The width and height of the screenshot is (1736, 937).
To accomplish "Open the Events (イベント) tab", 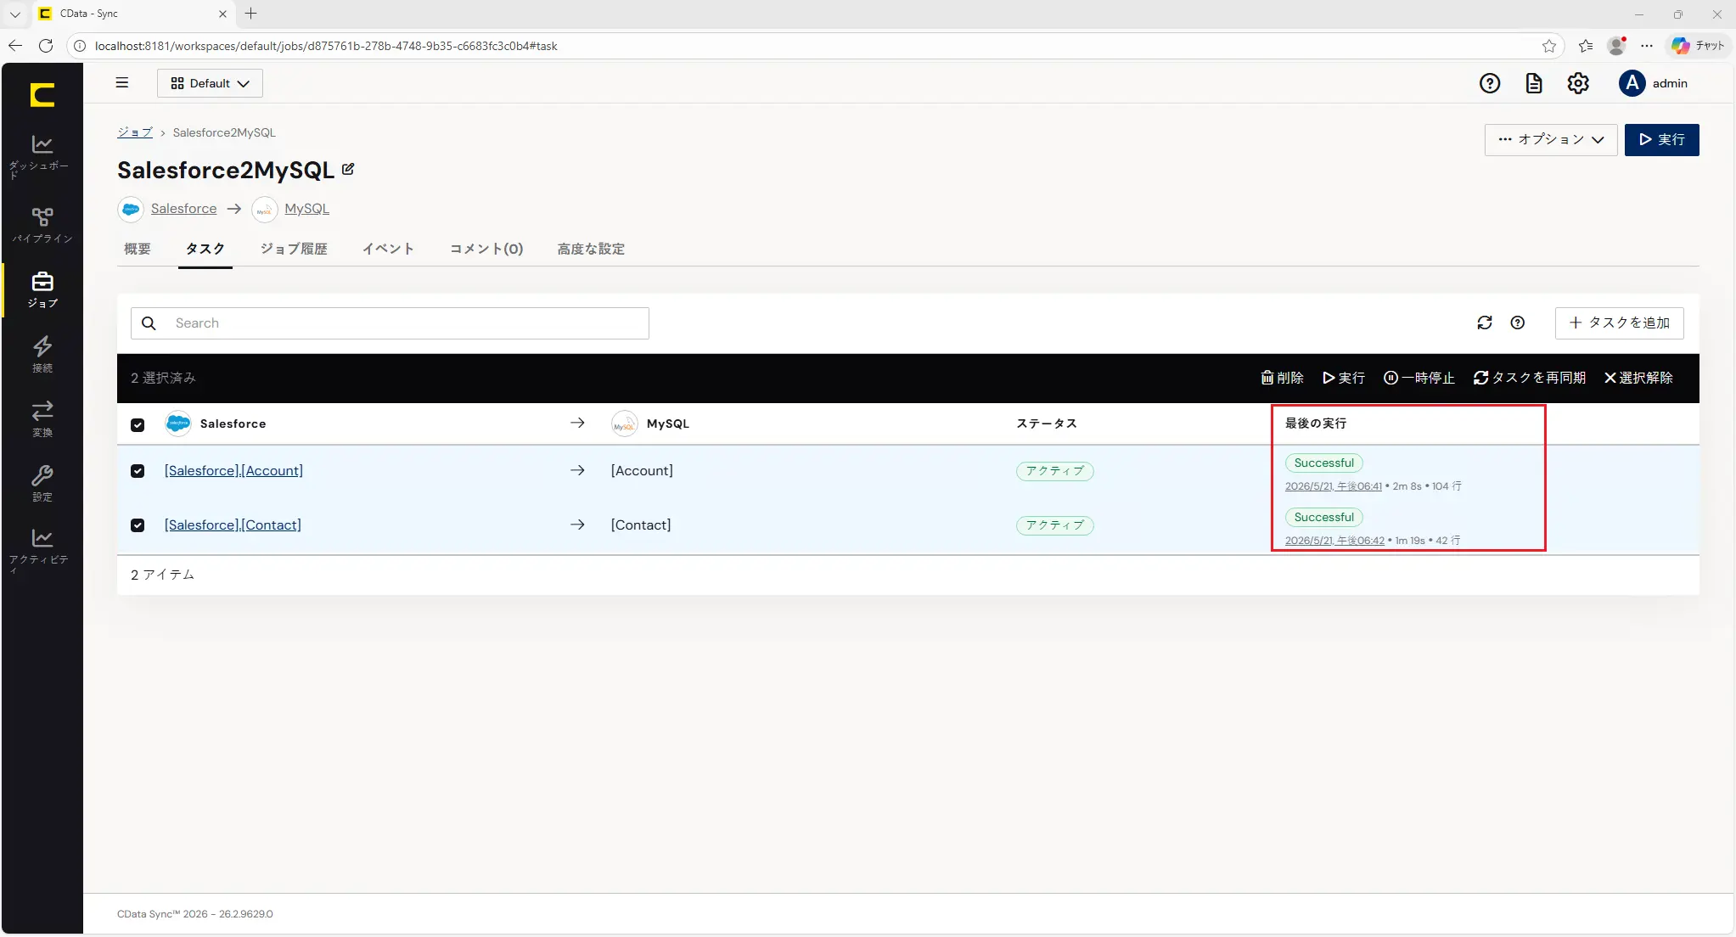I will tap(388, 249).
